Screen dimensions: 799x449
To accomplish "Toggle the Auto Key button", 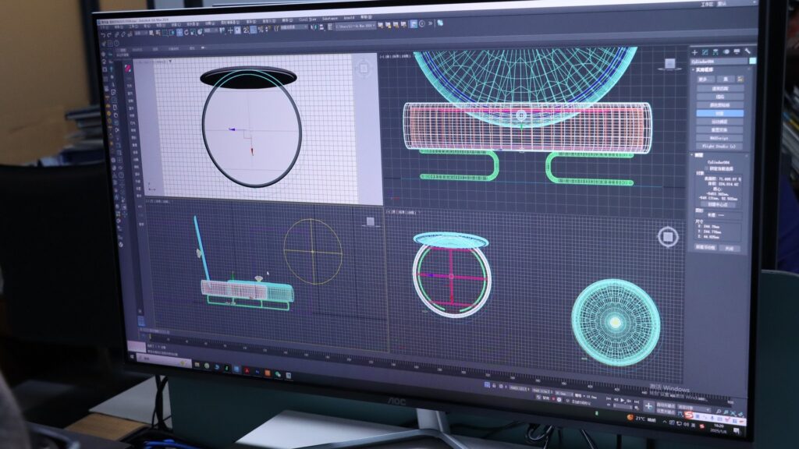I will [x=666, y=405].
